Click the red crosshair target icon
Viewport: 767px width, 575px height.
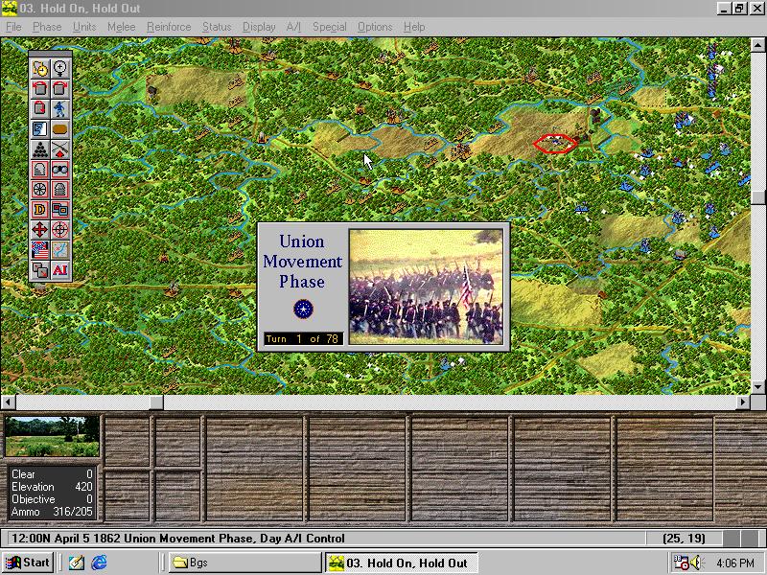60,229
